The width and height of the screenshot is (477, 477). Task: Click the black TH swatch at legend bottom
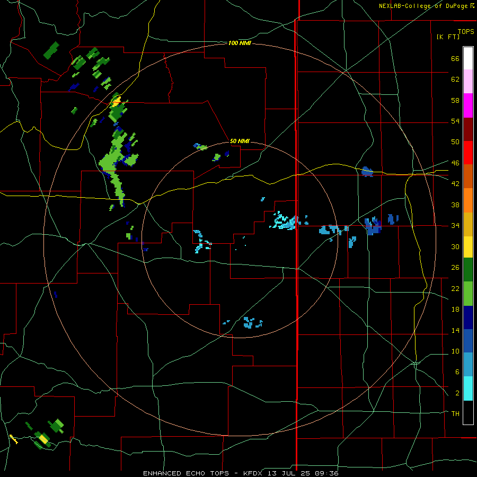tap(468, 412)
